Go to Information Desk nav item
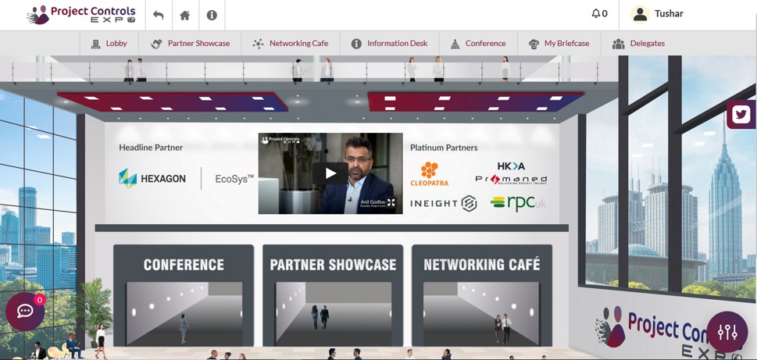 [x=389, y=44]
